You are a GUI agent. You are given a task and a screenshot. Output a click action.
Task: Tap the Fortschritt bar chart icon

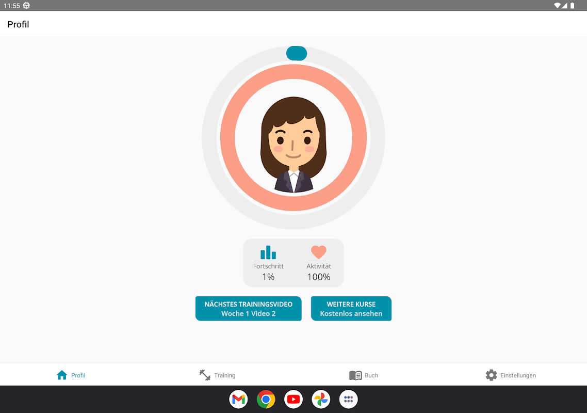(268, 252)
